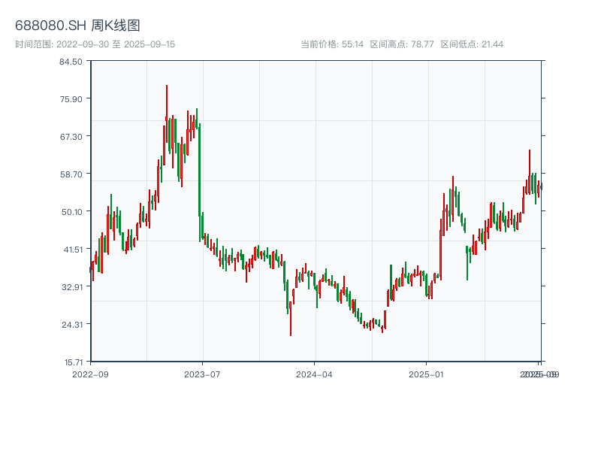The height and width of the screenshot is (451, 601).
Task: Click the x-axis label 2025-01
Action: (426, 374)
